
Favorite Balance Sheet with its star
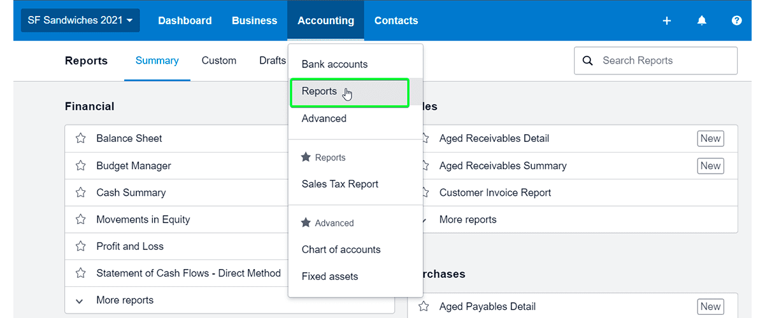[81, 138]
